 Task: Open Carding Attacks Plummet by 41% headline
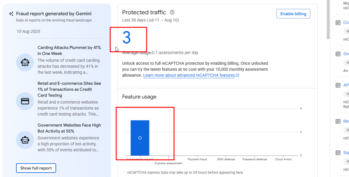(x=69, y=50)
